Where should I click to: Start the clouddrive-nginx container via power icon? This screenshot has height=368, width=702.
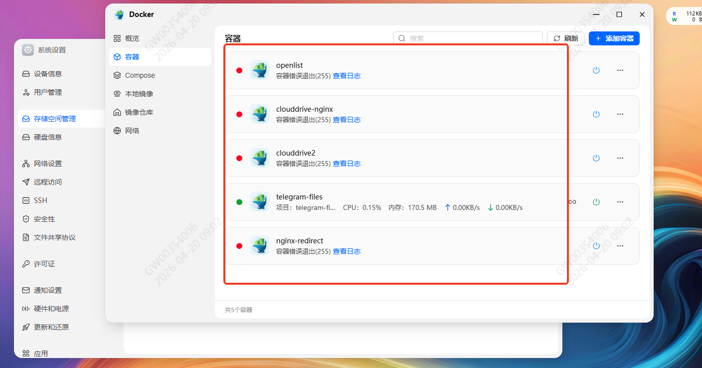(596, 114)
